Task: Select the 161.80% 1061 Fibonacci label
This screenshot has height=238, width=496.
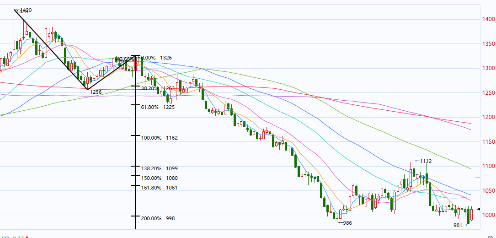Action: point(160,188)
